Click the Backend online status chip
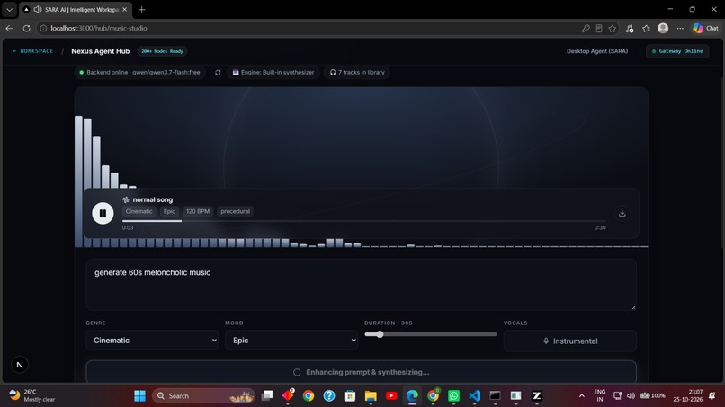Screen dimensions: 725x407 [140, 73]
